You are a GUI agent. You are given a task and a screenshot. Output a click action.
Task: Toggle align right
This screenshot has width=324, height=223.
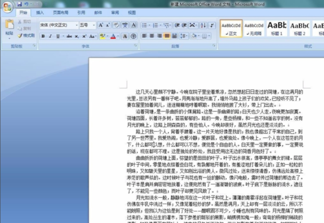[159, 36]
